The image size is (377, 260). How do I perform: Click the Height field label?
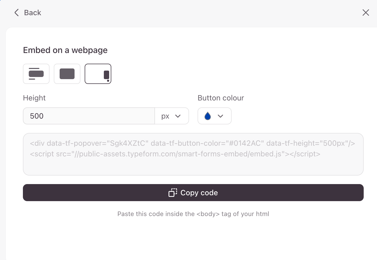pos(34,98)
